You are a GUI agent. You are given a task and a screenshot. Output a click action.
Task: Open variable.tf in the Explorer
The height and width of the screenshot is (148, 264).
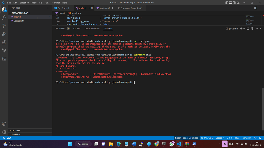point(19,21)
